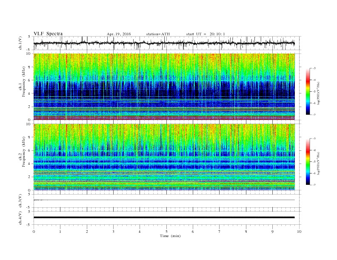
Task: Click the 'ch.1 Frequency (kHz)' axis label
Action: 23,81
